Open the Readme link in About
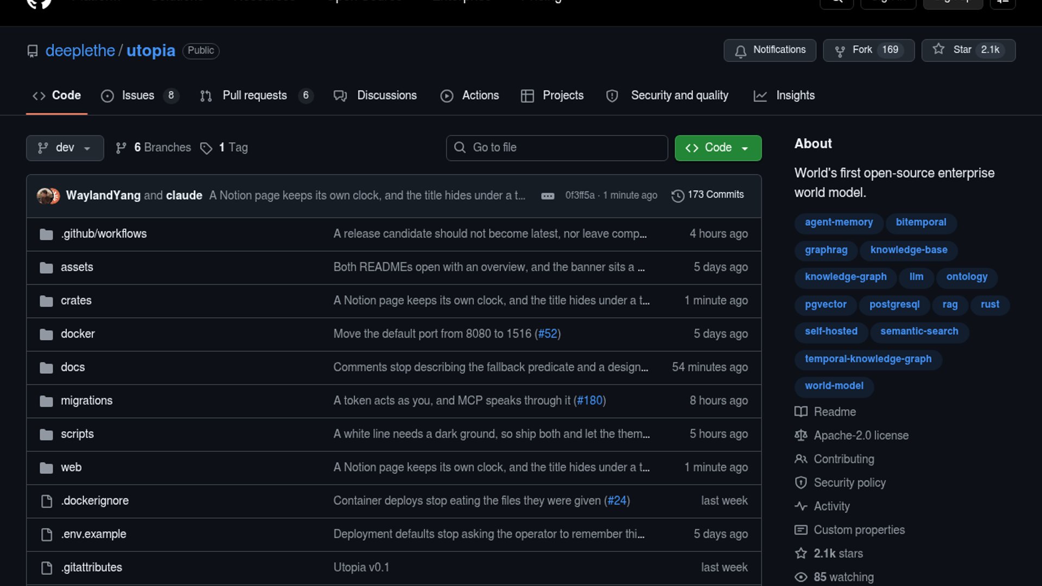The height and width of the screenshot is (586, 1042). click(x=825, y=412)
